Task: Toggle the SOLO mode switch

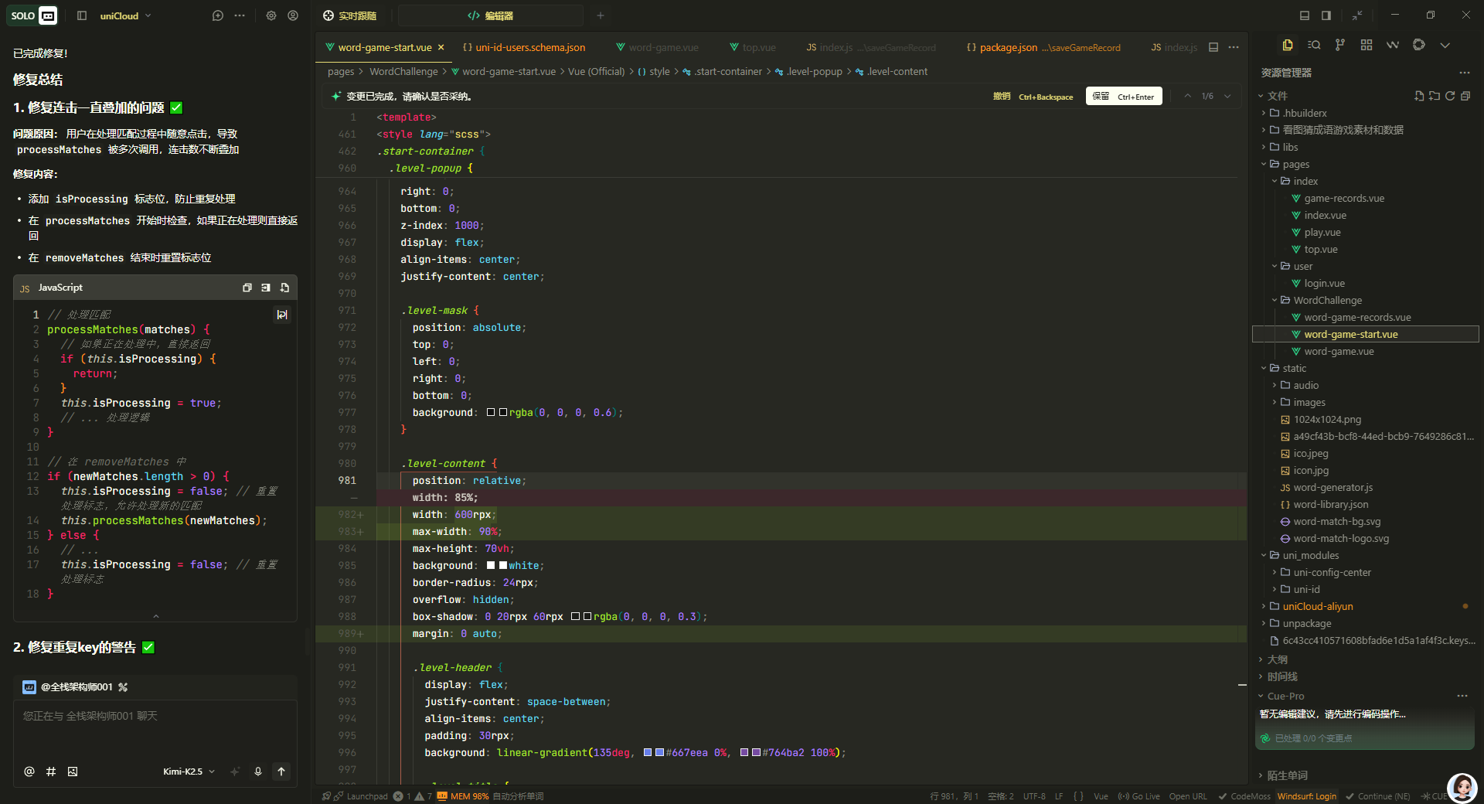Action: (32, 15)
